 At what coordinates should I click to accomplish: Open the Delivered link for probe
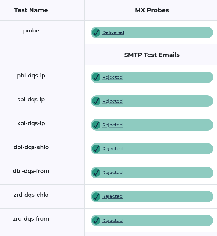click(113, 32)
